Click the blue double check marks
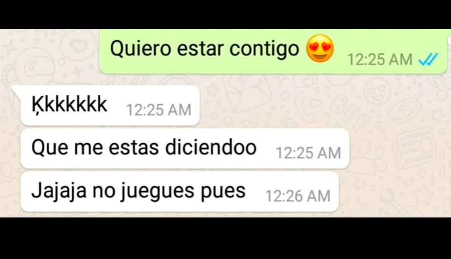This screenshot has width=451, height=259. 428,59
